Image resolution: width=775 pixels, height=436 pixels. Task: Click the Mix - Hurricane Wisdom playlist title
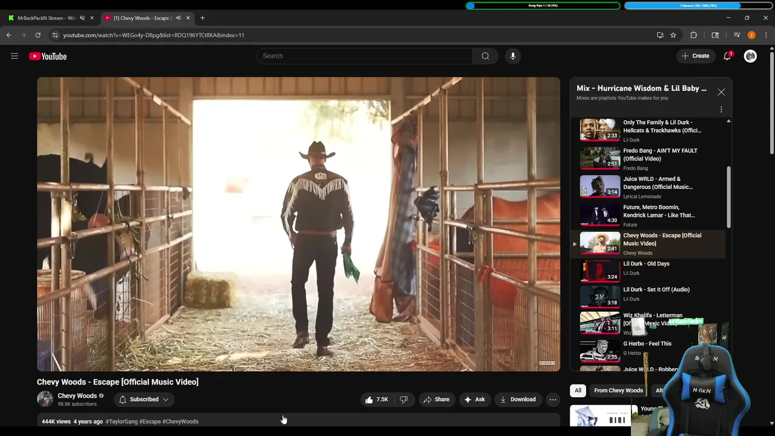[x=641, y=88]
